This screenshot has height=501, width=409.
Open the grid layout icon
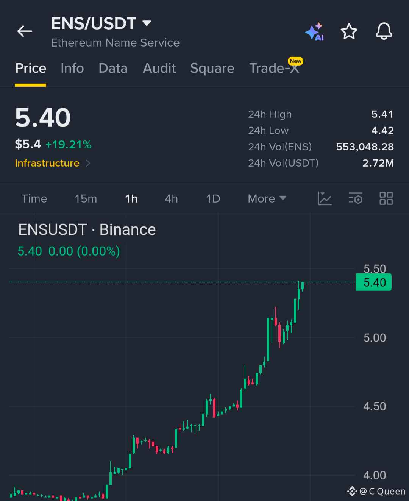tap(386, 198)
